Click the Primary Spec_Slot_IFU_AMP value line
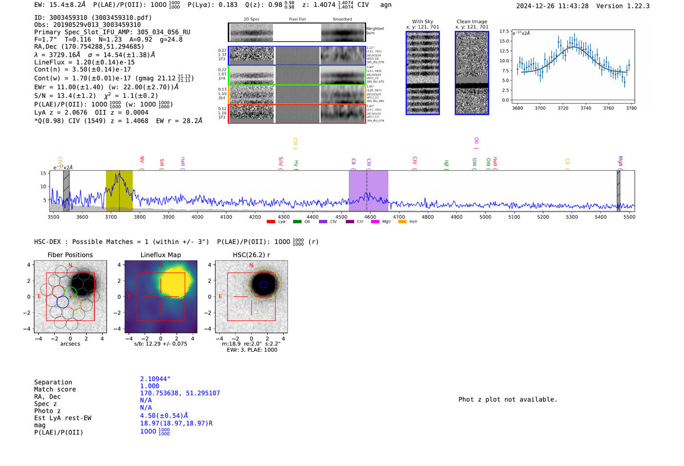The image size is (684, 466). pyautogui.click(x=112, y=32)
